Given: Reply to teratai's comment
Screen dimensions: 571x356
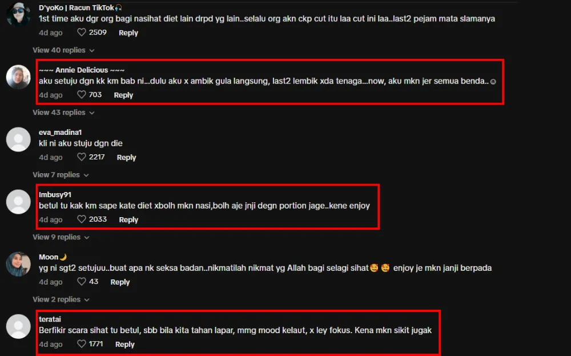Looking at the screenshot, I should 125,345.
